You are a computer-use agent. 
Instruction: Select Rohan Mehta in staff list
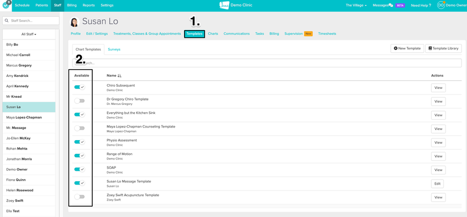29,149
